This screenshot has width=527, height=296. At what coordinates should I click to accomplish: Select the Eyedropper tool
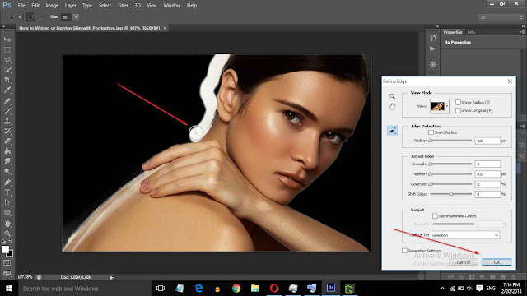(7, 90)
